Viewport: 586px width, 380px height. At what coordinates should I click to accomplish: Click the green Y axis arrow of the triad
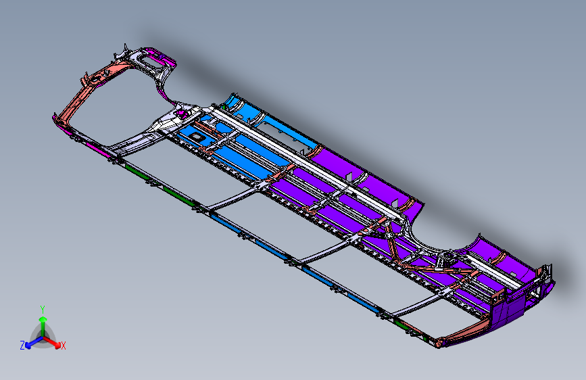coord(43,326)
